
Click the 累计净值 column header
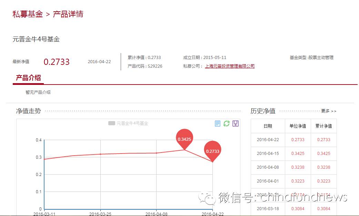(x=323, y=126)
